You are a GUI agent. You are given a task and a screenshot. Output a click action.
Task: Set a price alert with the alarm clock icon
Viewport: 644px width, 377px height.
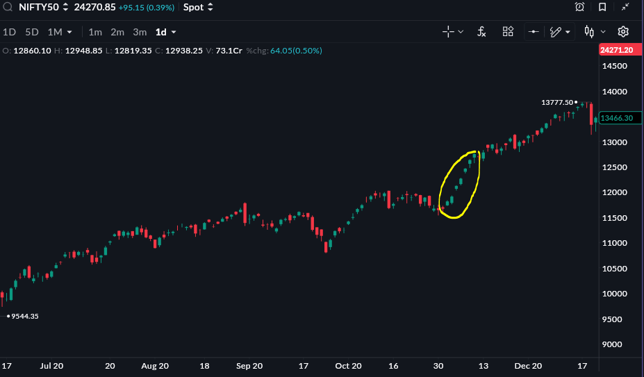click(579, 7)
